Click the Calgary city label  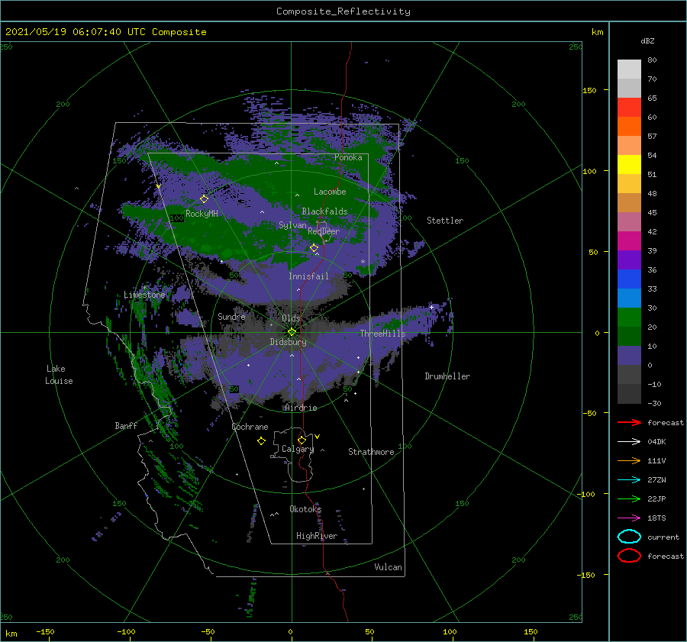point(298,449)
